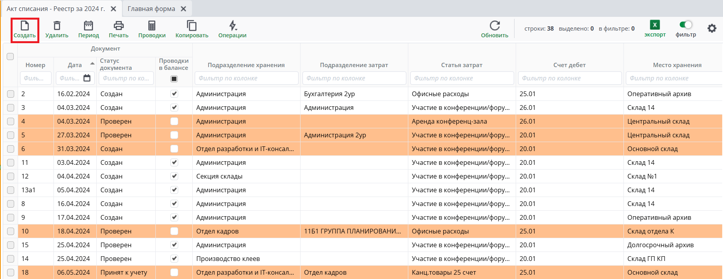Expand the Операции lightning dropdown
The width and height of the screenshot is (723, 279).
tap(233, 26)
